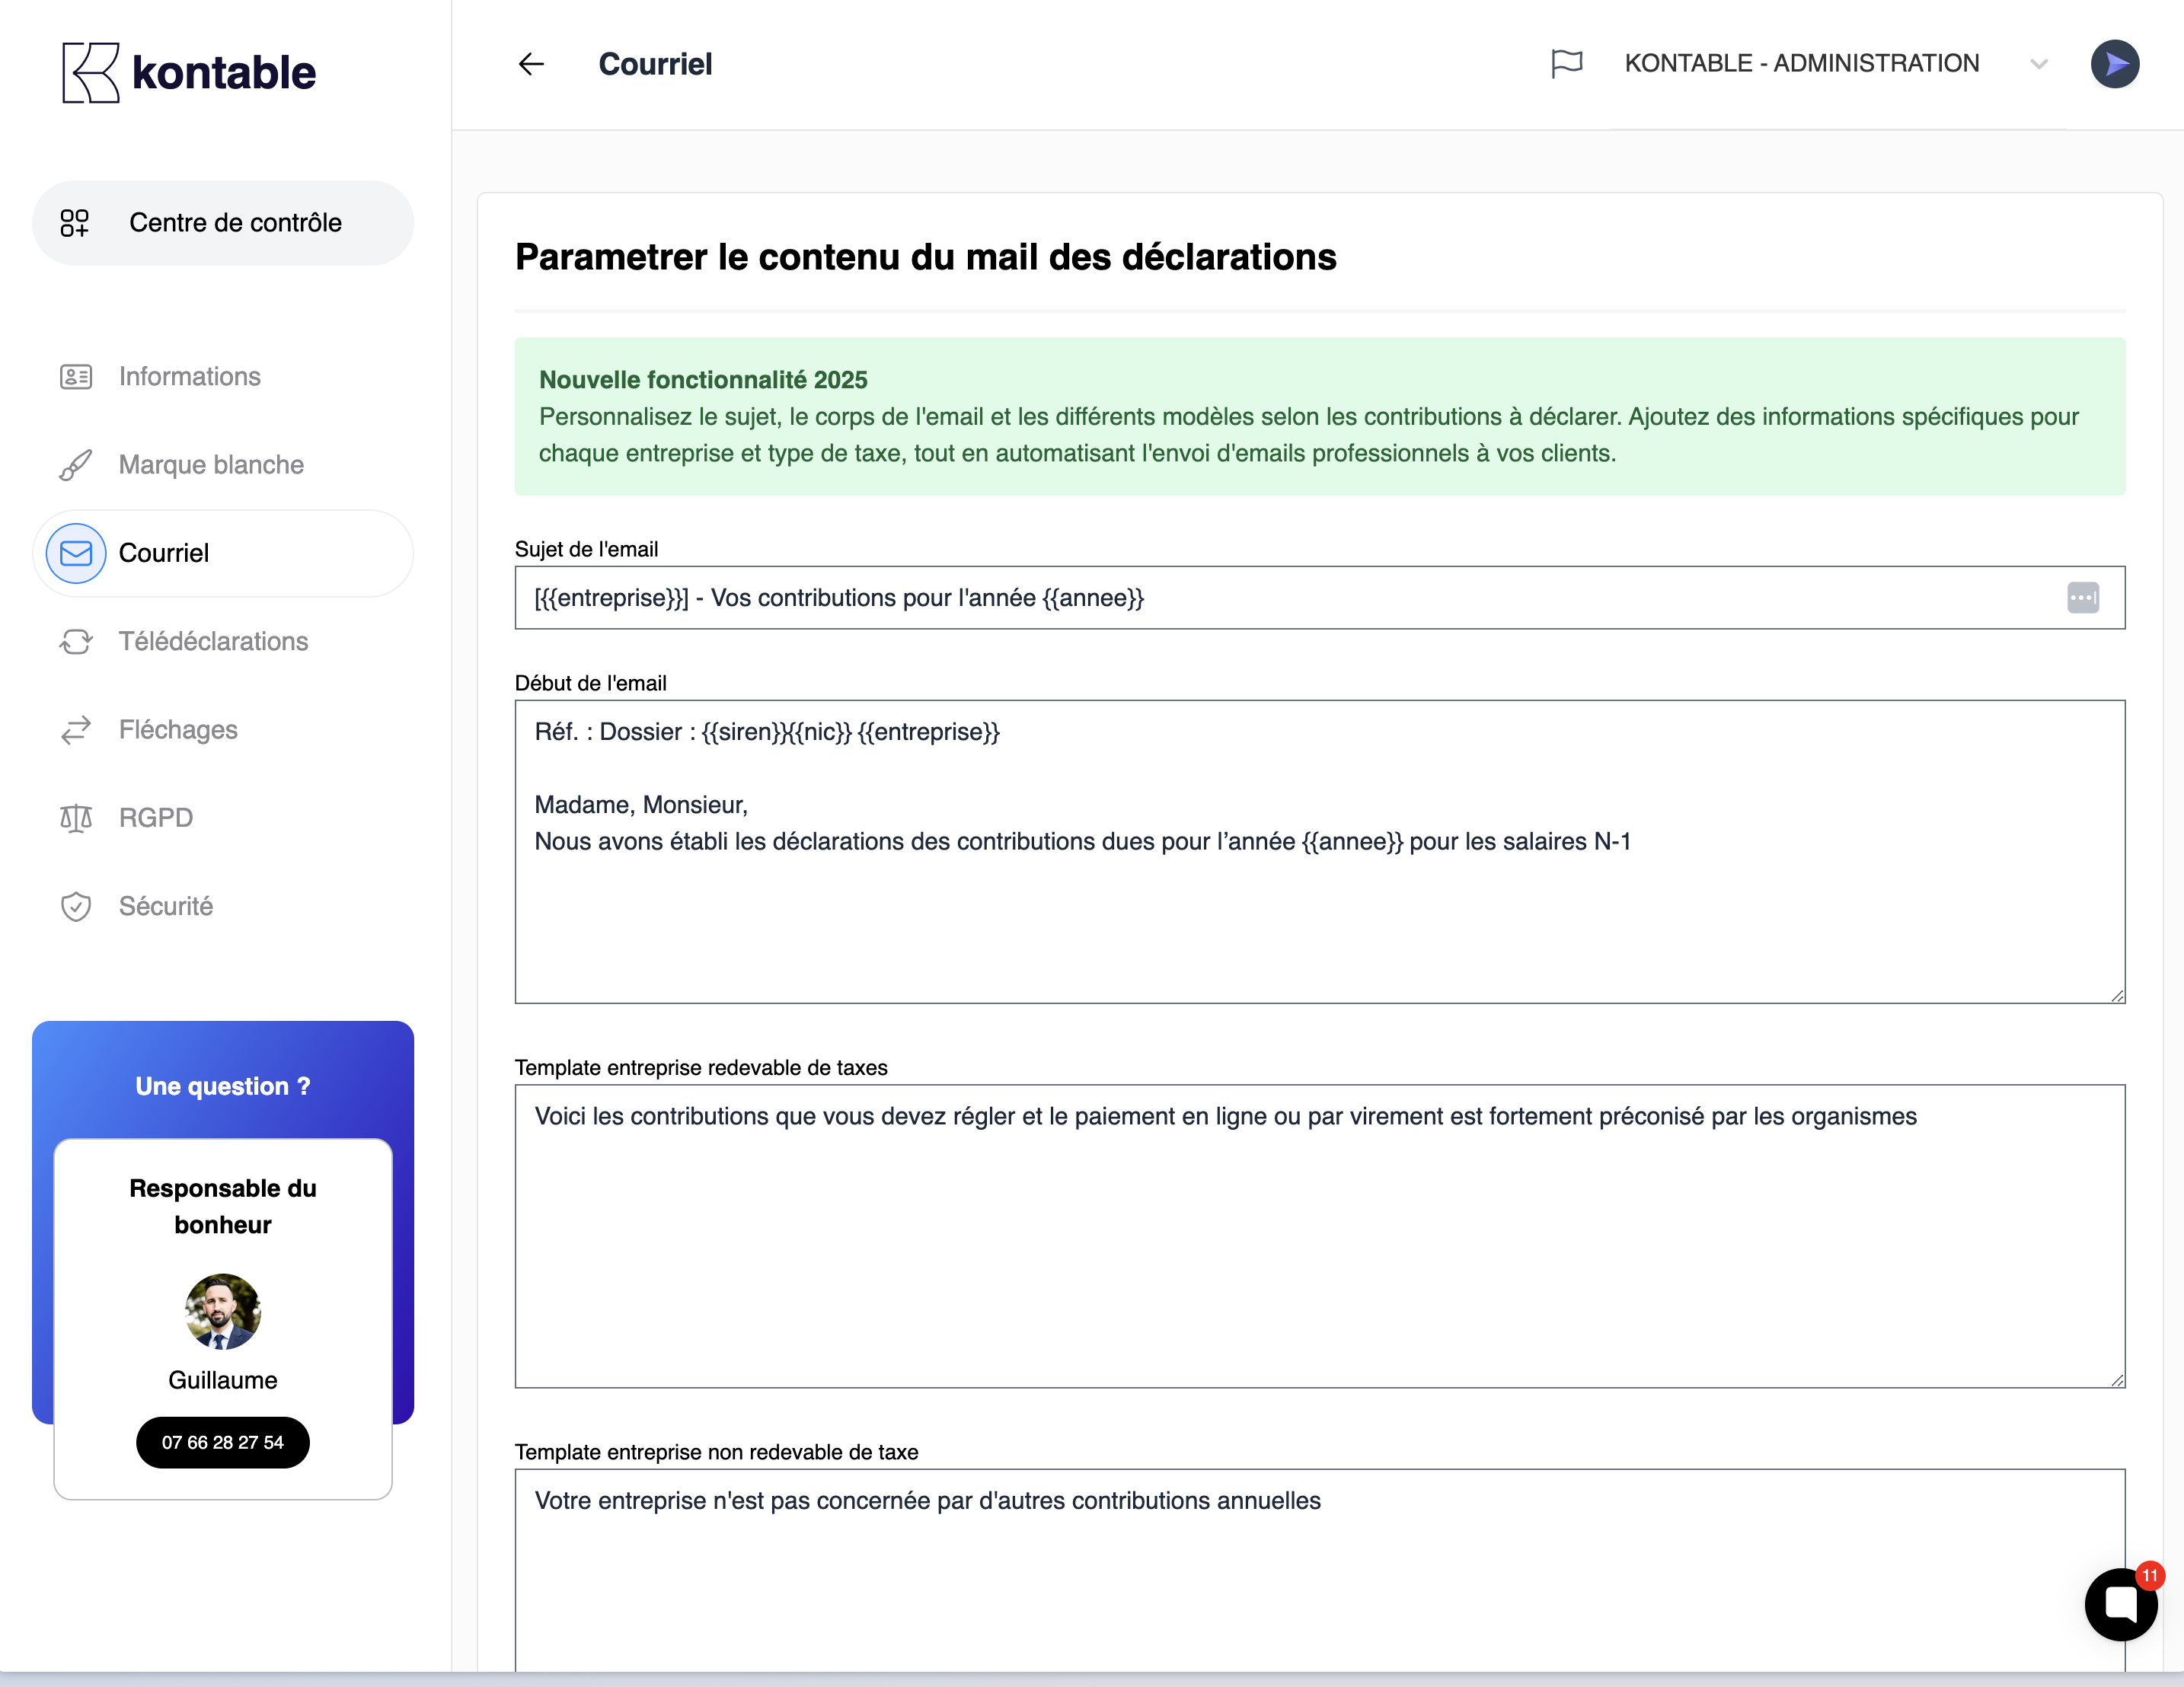Open the RGPD section
The height and width of the screenshot is (1687, 2184).
point(155,818)
